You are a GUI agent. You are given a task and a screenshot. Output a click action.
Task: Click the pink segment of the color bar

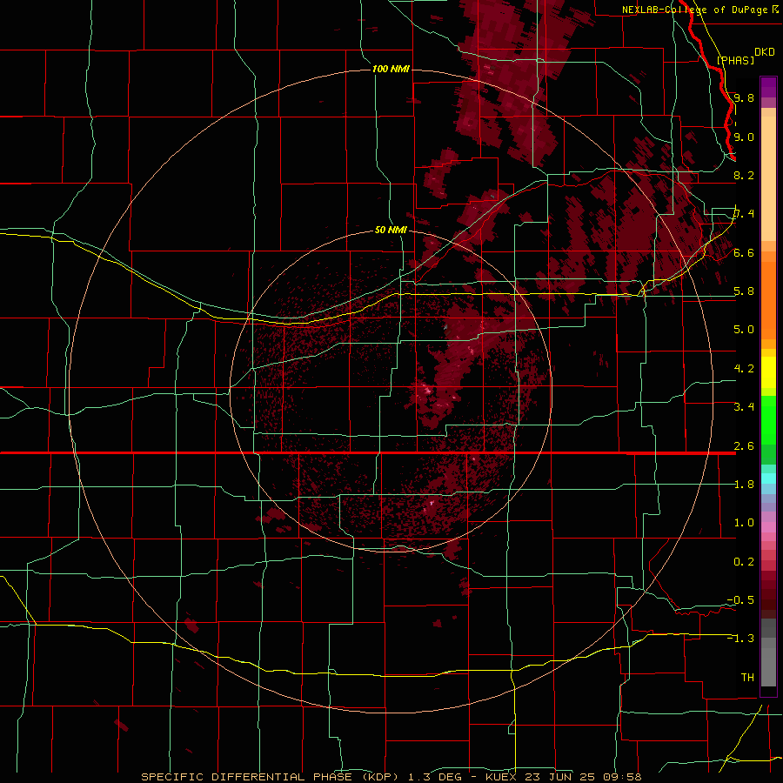[768, 527]
